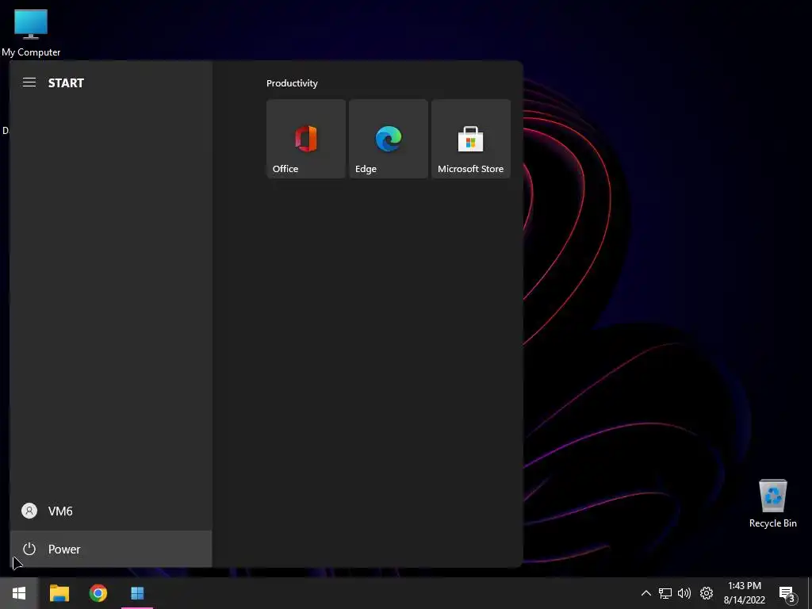
Task: Open the Microsoft Store tile
Action: coord(471,139)
